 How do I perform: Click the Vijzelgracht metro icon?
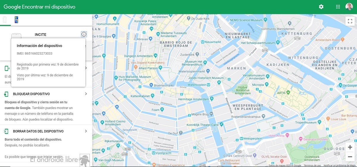(154, 153)
